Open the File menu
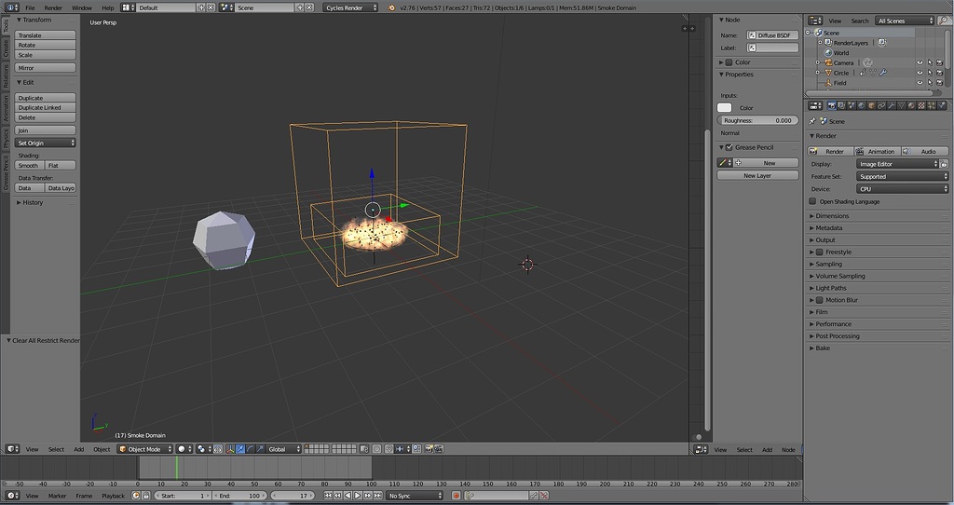954x505 pixels. (x=30, y=7)
